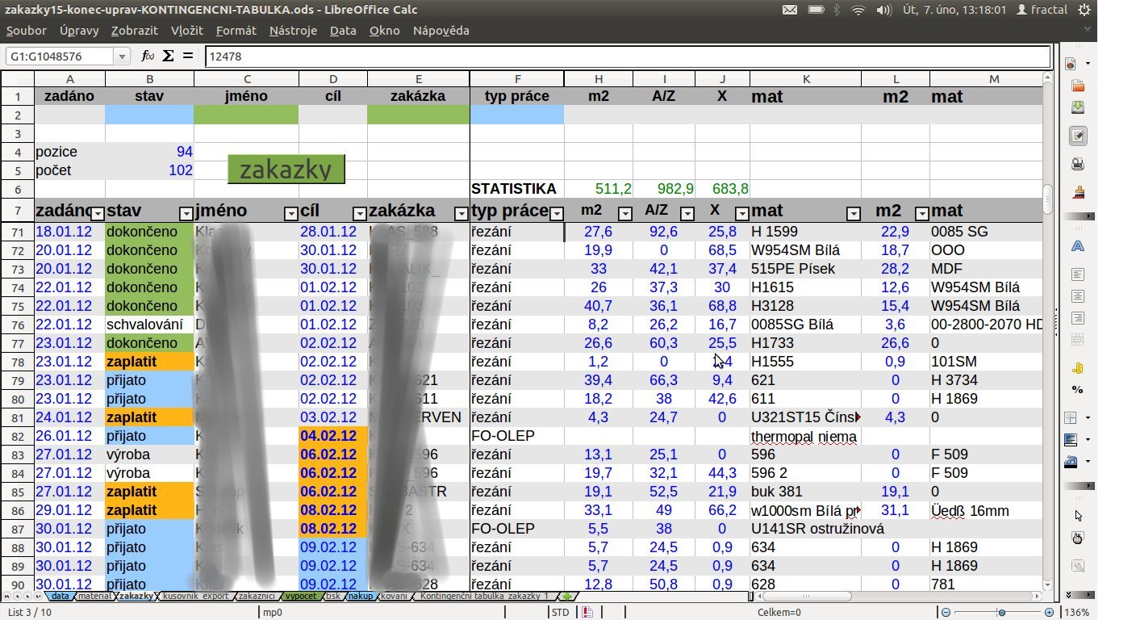This screenshot has height=620, width=1136.
Task: Click the Sum sigma icon
Action: [x=168, y=56]
